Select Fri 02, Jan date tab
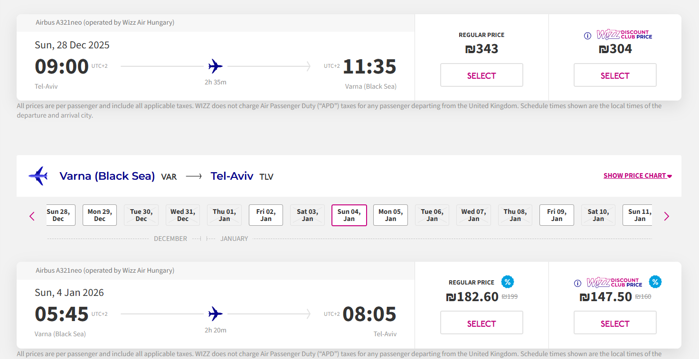Viewport: 699px width, 359px height. (x=266, y=215)
